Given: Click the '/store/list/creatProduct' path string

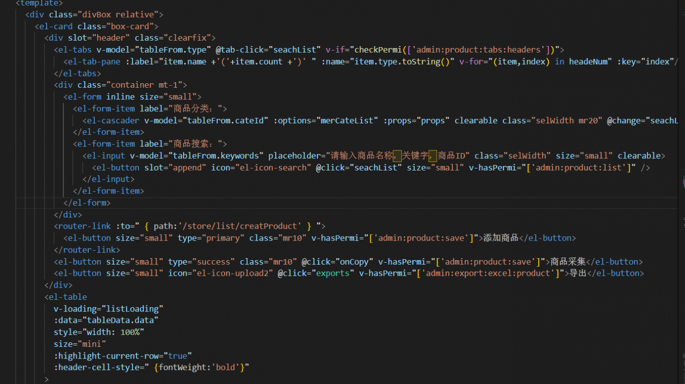Looking at the screenshot, I should [240, 227].
